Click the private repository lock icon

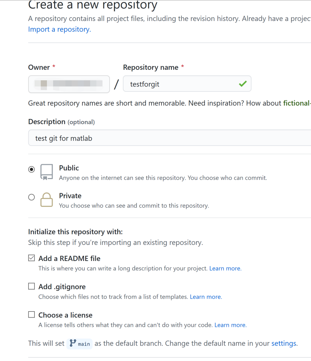click(47, 200)
